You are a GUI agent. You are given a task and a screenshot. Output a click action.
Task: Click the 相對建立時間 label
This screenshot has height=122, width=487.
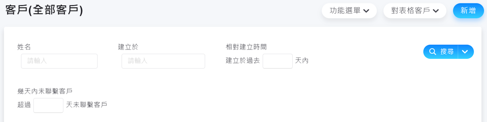click(246, 47)
